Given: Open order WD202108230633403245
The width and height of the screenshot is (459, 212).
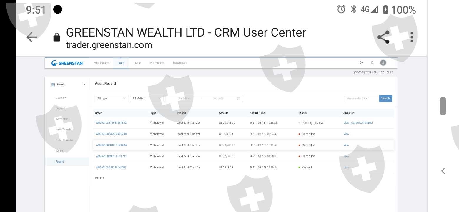Looking at the screenshot, I should pyautogui.click(x=111, y=134).
